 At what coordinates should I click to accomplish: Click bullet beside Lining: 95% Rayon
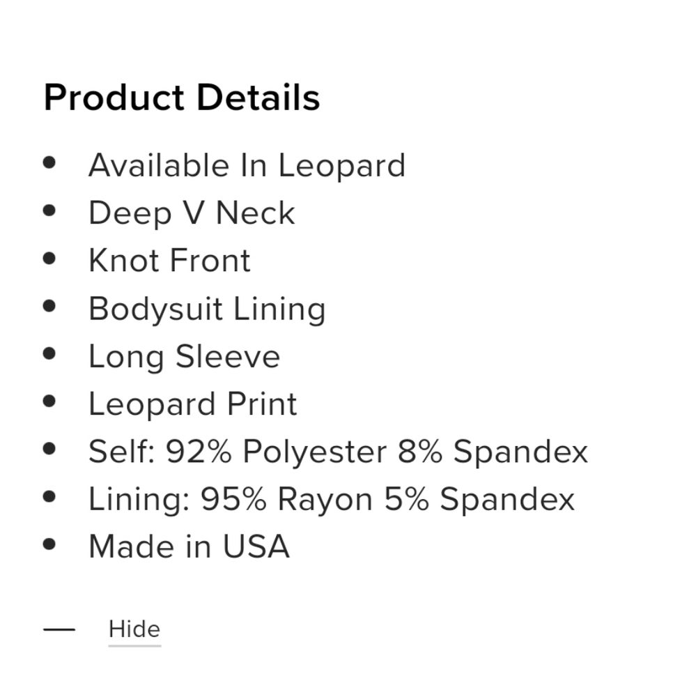click(49, 496)
